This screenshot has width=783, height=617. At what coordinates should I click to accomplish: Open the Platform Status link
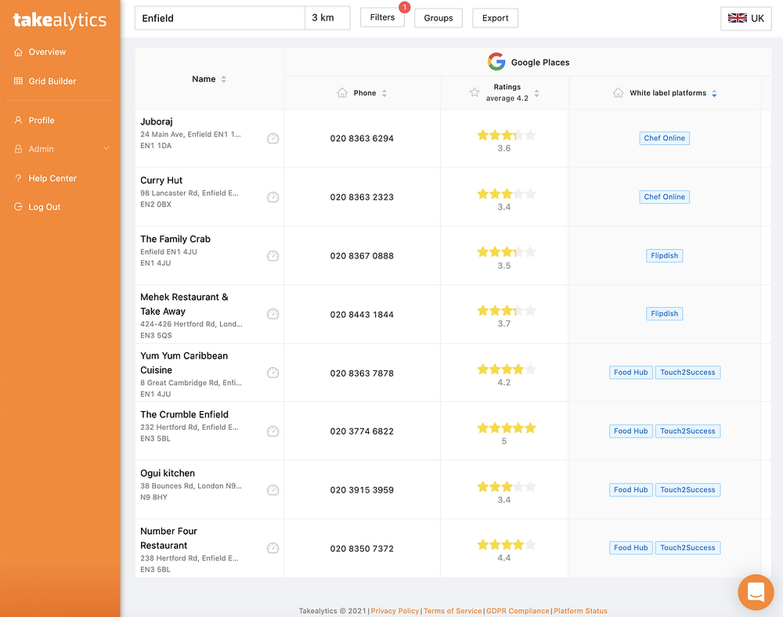pyautogui.click(x=580, y=611)
